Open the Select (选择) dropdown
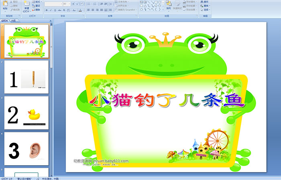Screen dimensions: 281x180 click(206, 10)
